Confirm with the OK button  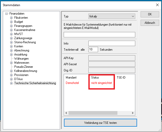pos(150,14)
